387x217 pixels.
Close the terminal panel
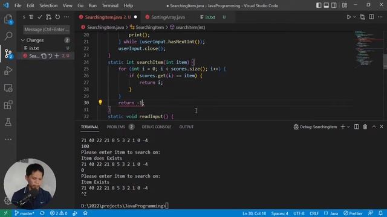click(x=382, y=127)
